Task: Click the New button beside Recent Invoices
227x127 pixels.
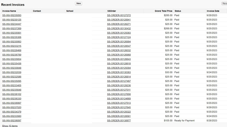Action: click(x=78, y=3)
